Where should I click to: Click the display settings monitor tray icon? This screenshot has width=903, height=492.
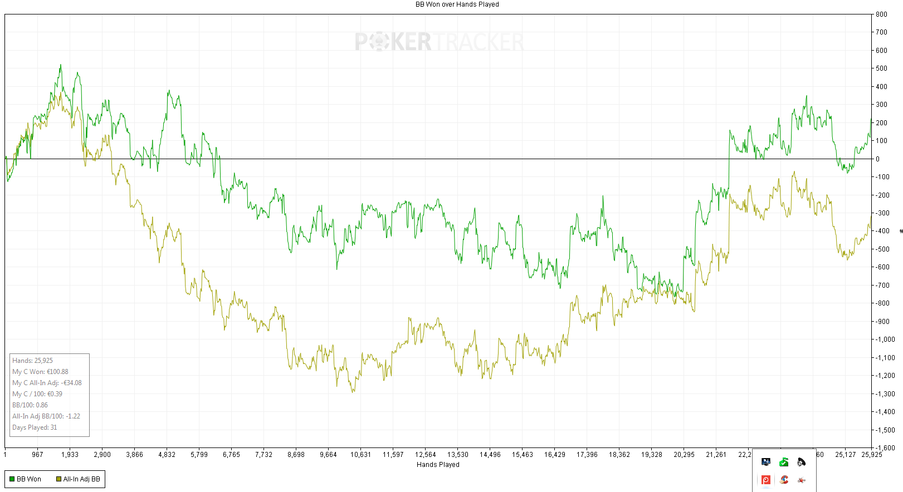[766, 462]
